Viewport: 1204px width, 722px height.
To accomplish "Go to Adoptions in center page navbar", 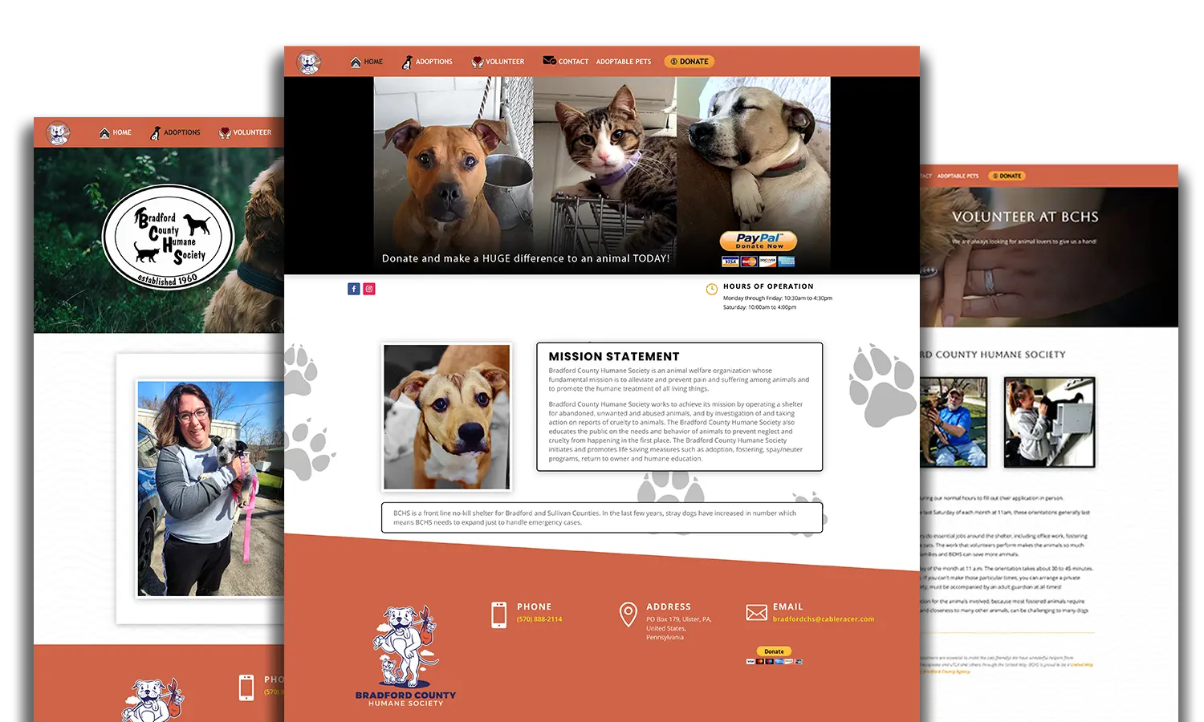I will click(x=427, y=62).
